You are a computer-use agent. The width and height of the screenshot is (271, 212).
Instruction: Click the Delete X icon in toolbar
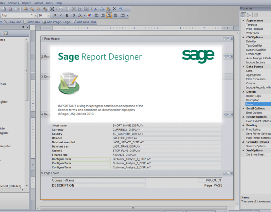tap(114, 9)
